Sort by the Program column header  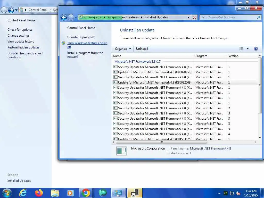pyautogui.click(x=210, y=56)
